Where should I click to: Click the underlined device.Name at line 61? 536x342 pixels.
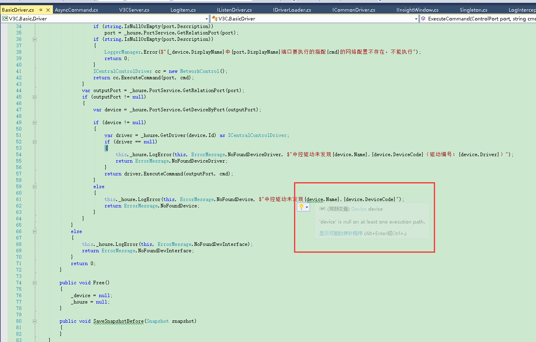pos(322,199)
